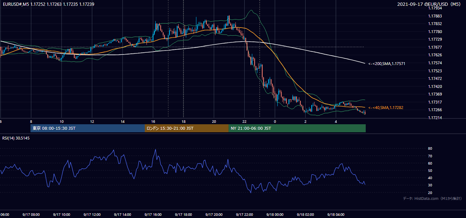Click the 9/17 20:00 date axis label
Viewport: 466px width, 218px height.
click(214, 214)
